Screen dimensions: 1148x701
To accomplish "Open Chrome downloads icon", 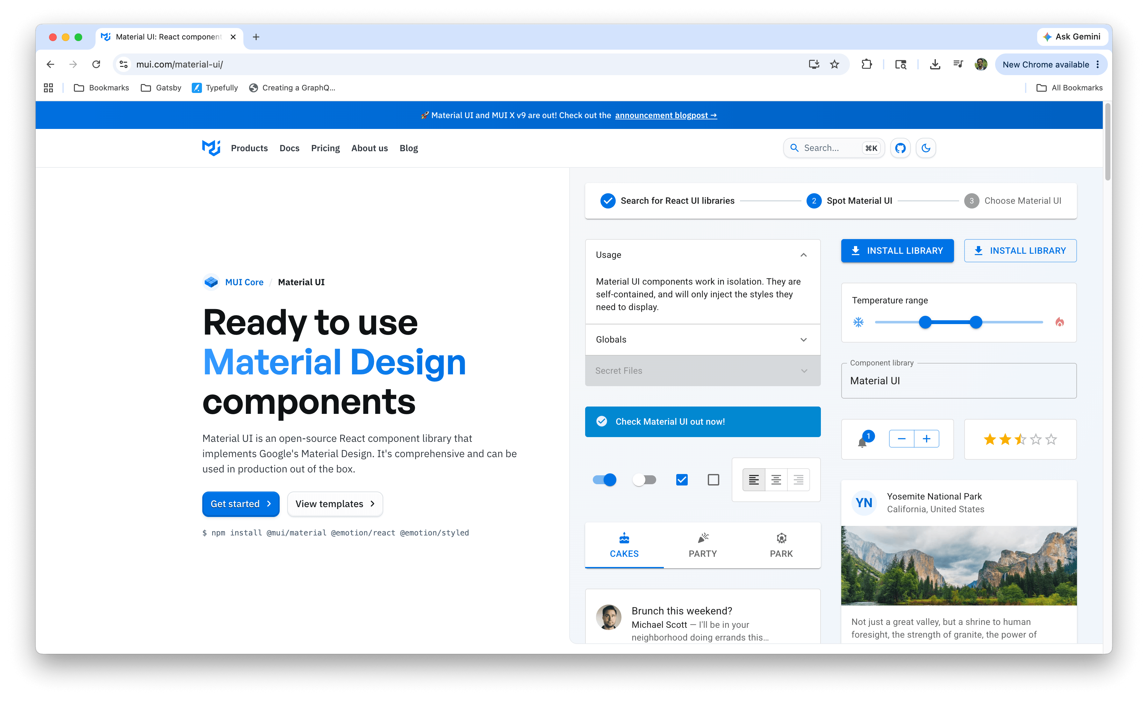I will (x=935, y=64).
